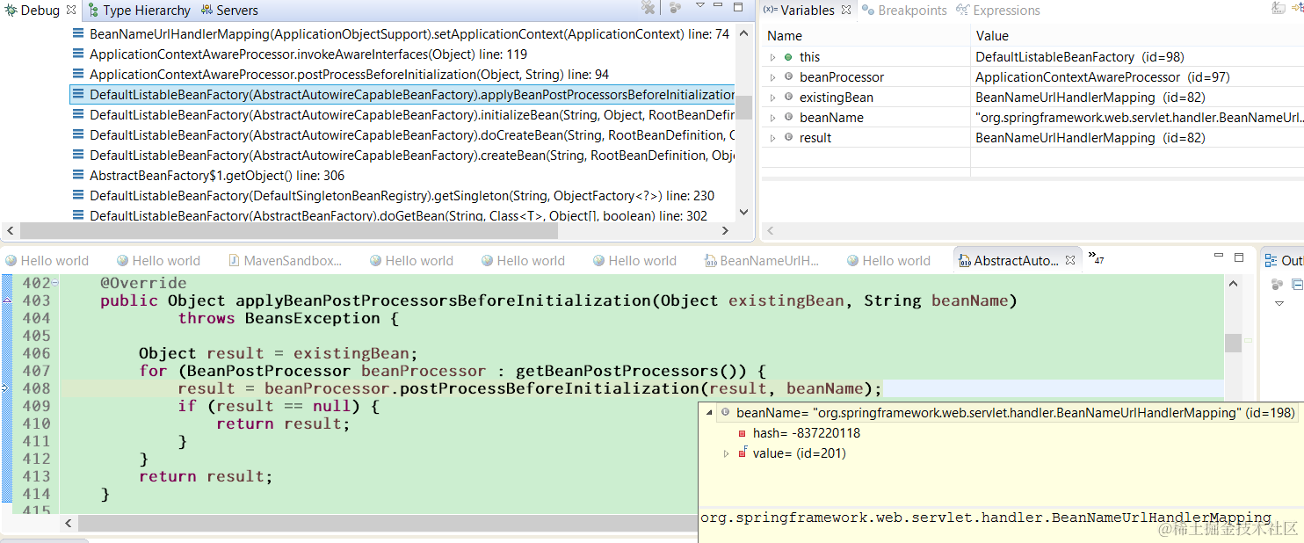
Task: Expand the 'this' variable node
Action: (772, 57)
